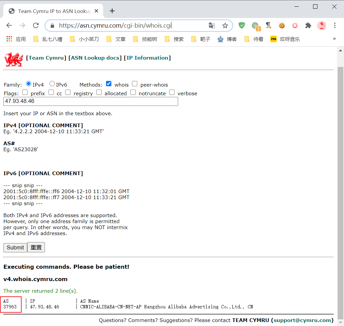Open the ASN Lookup docs link
The height and width of the screenshot is (326, 344).
tap(95, 58)
